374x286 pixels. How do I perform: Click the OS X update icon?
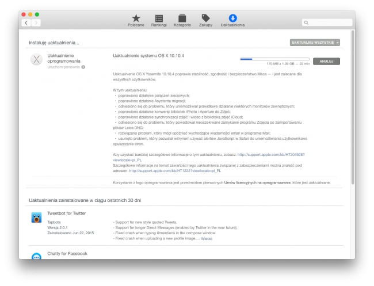pyautogui.click(x=36, y=59)
